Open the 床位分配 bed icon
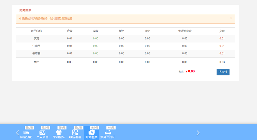This screenshot has width=257, height=140. coord(26,133)
